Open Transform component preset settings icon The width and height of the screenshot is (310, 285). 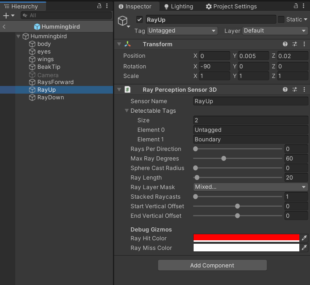coord(295,44)
